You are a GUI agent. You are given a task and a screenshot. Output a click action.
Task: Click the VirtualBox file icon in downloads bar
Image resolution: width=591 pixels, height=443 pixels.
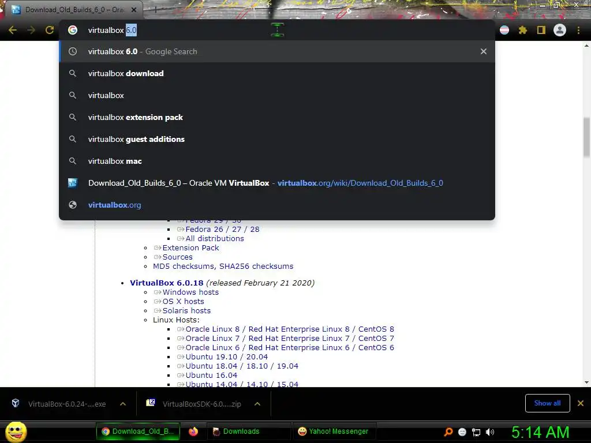pos(16,403)
